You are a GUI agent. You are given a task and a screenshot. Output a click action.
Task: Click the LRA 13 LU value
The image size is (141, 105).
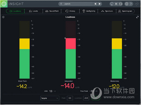[51, 91]
